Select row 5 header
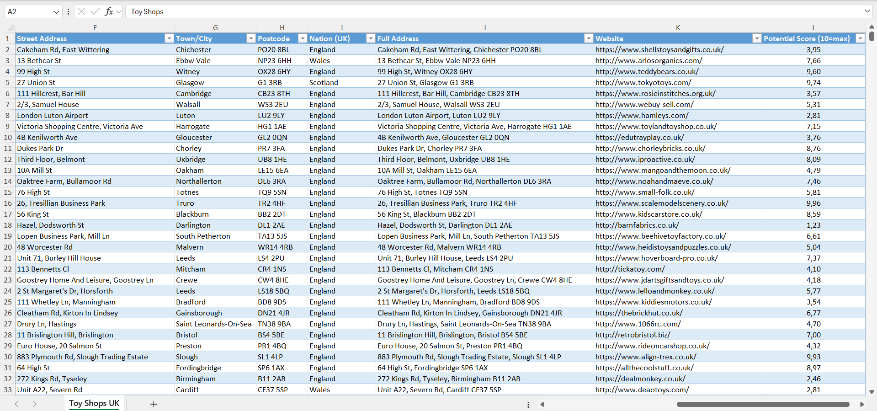The width and height of the screenshot is (877, 411). click(8, 82)
